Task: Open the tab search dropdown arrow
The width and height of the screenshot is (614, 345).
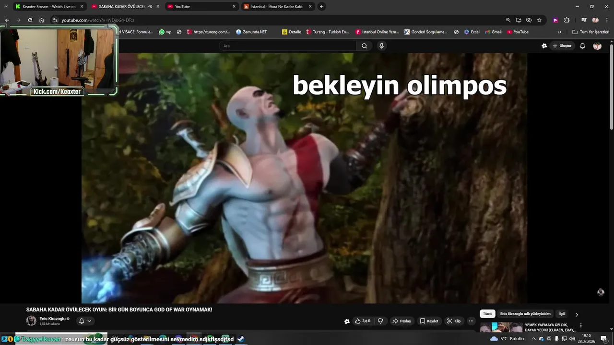Action: point(6,7)
